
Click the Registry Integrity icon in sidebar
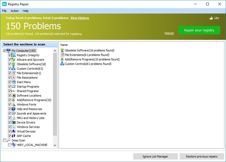14,55
